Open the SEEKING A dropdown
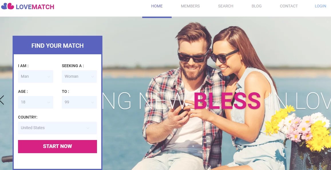Screen dimensions: 331x170 [x=79, y=76]
